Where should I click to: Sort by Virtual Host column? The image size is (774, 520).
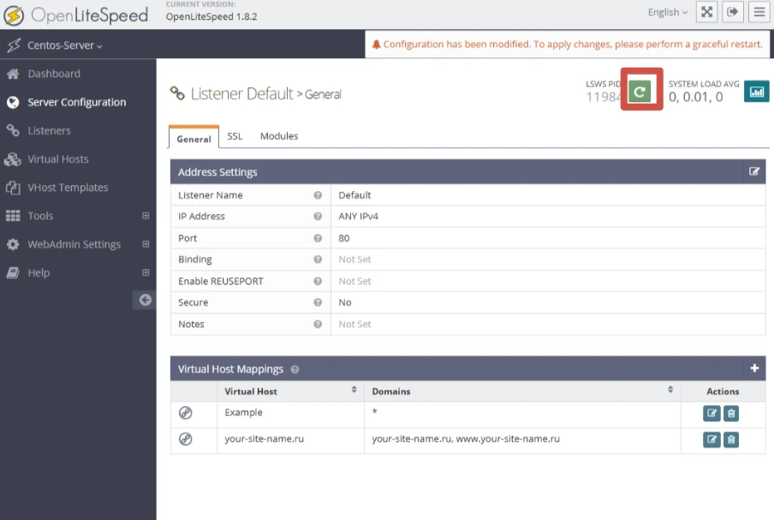[354, 390]
